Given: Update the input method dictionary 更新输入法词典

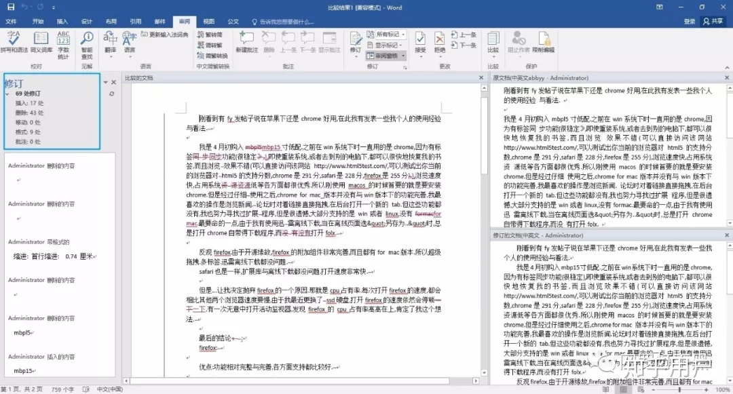Looking at the screenshot, I should point(164,35).
